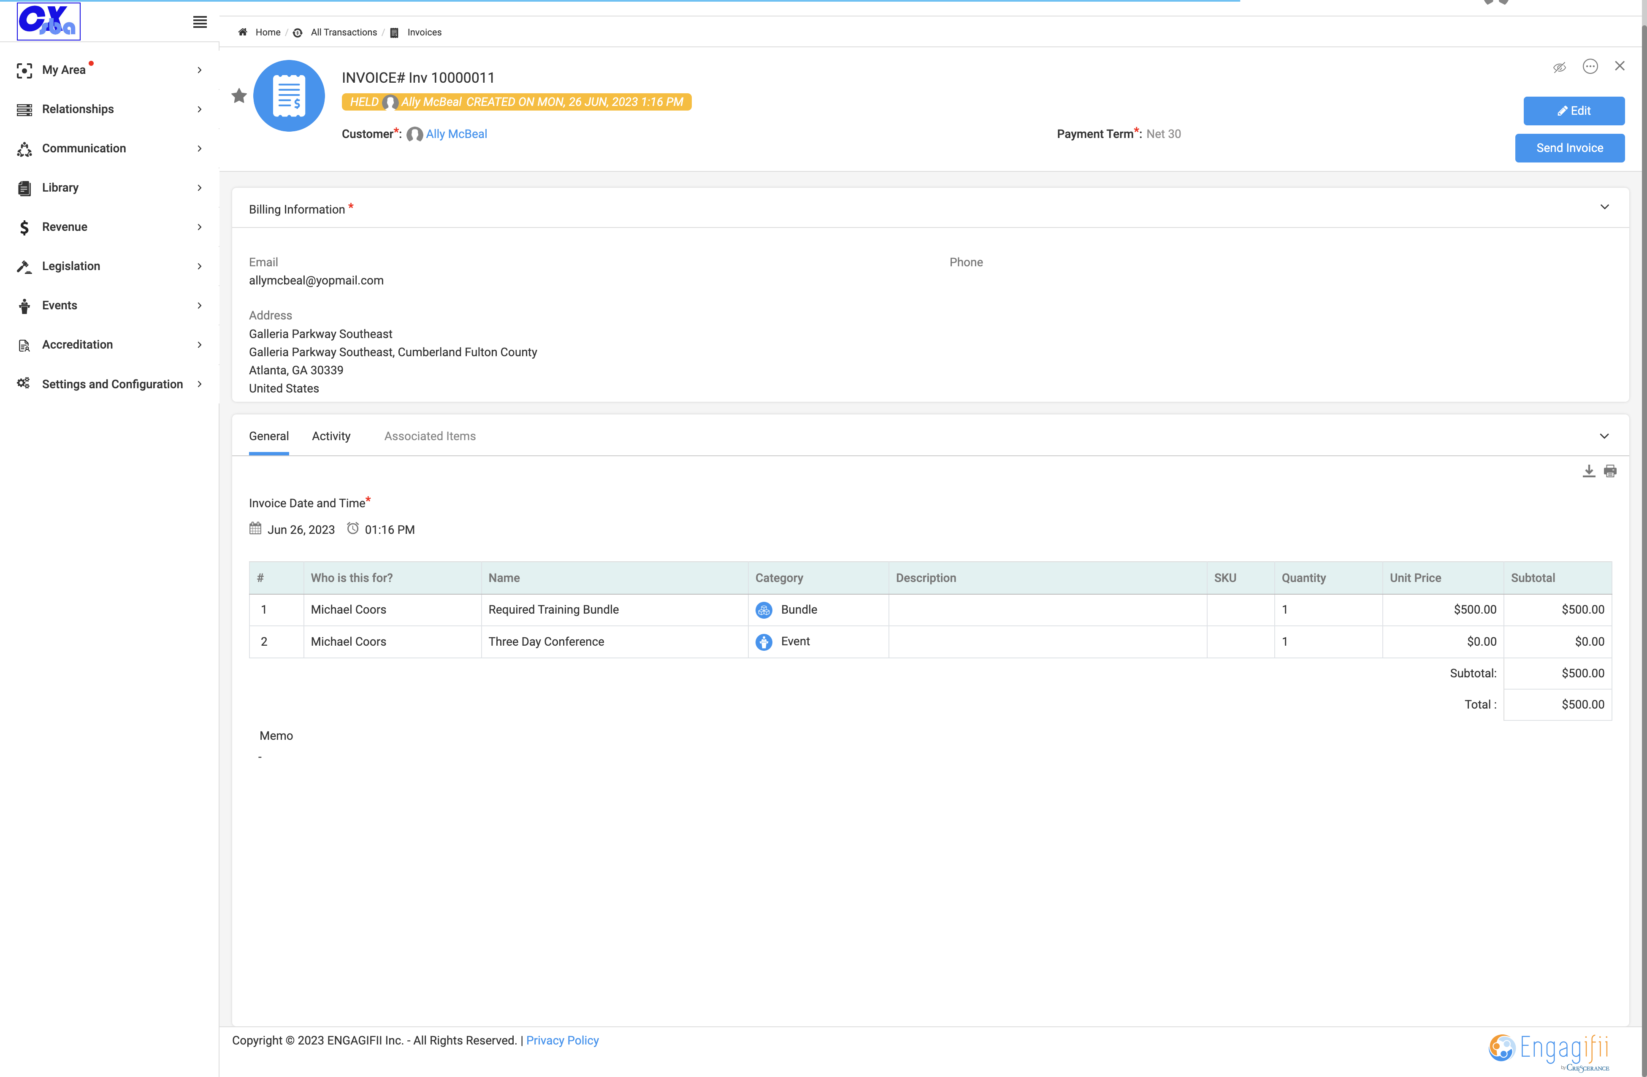Image resolution: width=1647 pixels, height=1077 pixels.
Task: Click the Relationships sidebar icon
Action: coord(24,109)
